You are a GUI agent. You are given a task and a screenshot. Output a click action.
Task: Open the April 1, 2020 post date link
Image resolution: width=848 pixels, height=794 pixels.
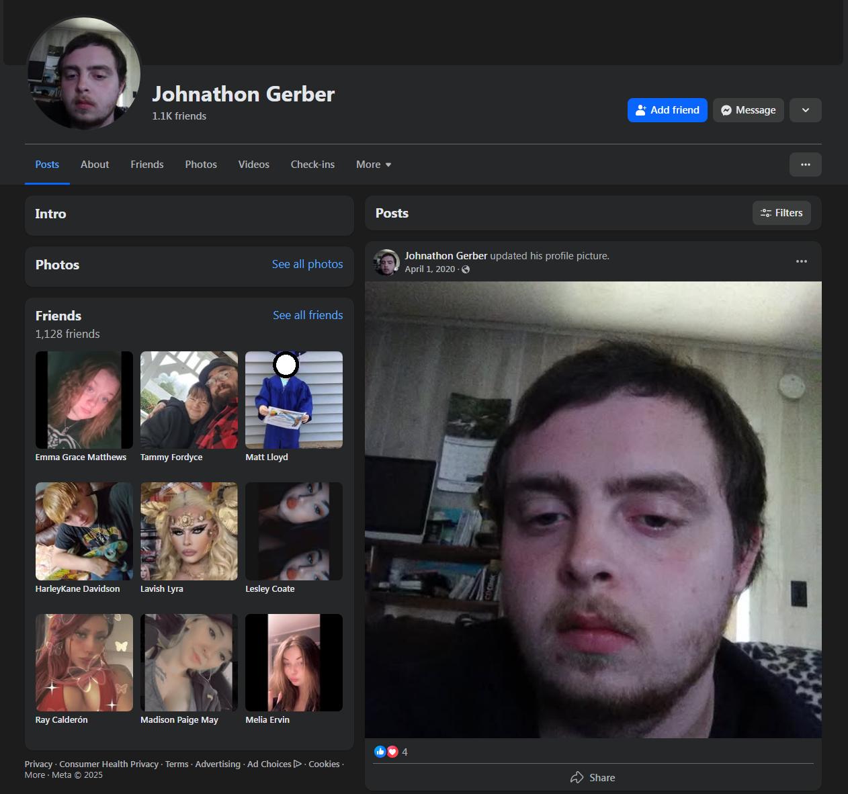tap(430, 269)
